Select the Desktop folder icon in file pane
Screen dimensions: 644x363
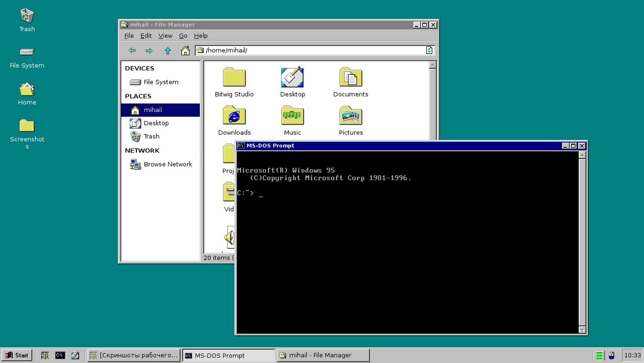pos(292,82)
